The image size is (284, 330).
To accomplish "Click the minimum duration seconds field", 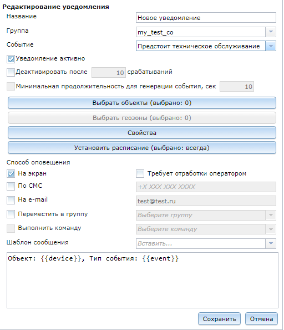I will (237, 87).
